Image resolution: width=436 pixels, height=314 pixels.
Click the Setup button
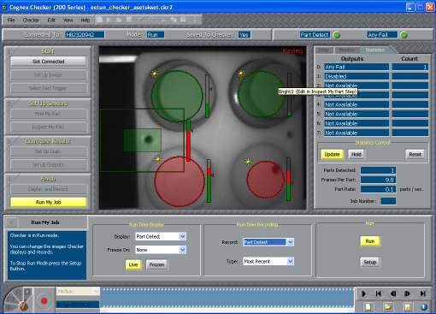[x=369, y=262]
